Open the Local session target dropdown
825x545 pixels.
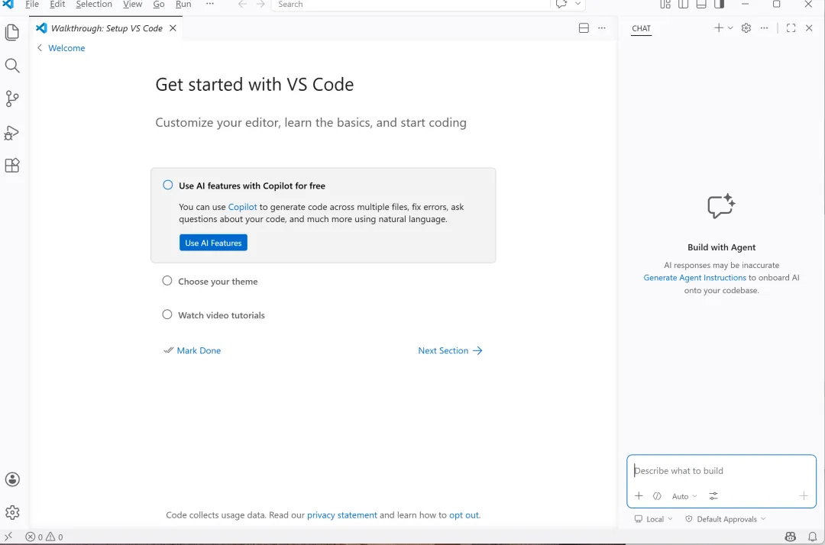tap(653, 519)
